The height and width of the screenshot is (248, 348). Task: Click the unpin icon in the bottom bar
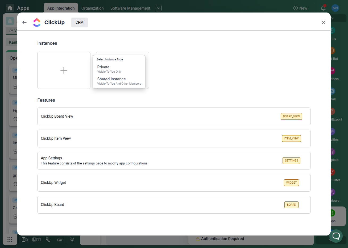pyautogui.click(x=72, y=239)
